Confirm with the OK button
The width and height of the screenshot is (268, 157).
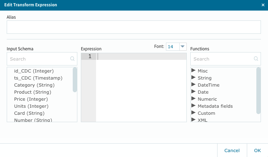[x=257, y=150]
